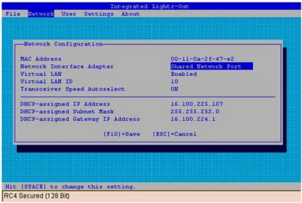Screen dimensions: 302x203
Task: Click the Virtual LAN ID value 10
Action: click(x=174, y=81)
